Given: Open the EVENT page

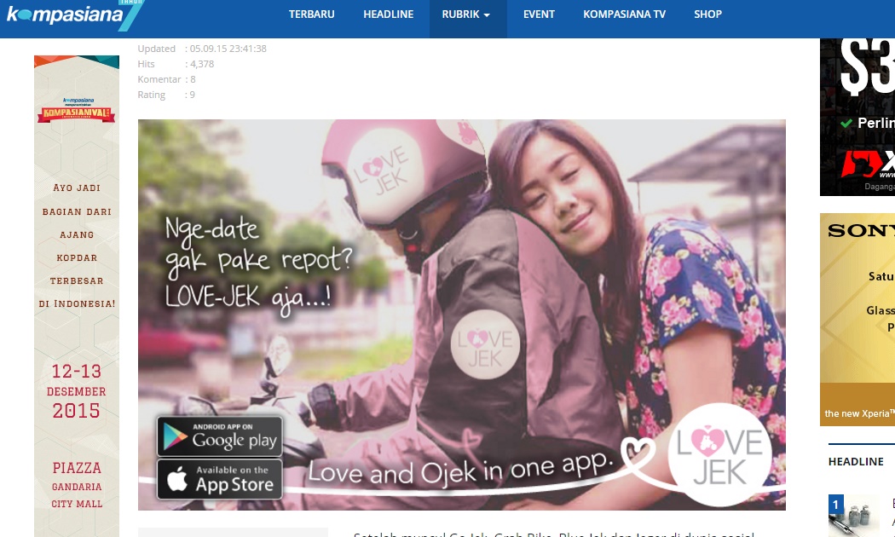Looking at the screenshot, I should [x=539, y=14].
